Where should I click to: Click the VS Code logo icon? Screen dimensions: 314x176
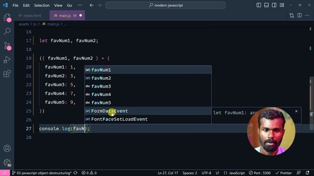click(5, 5)
